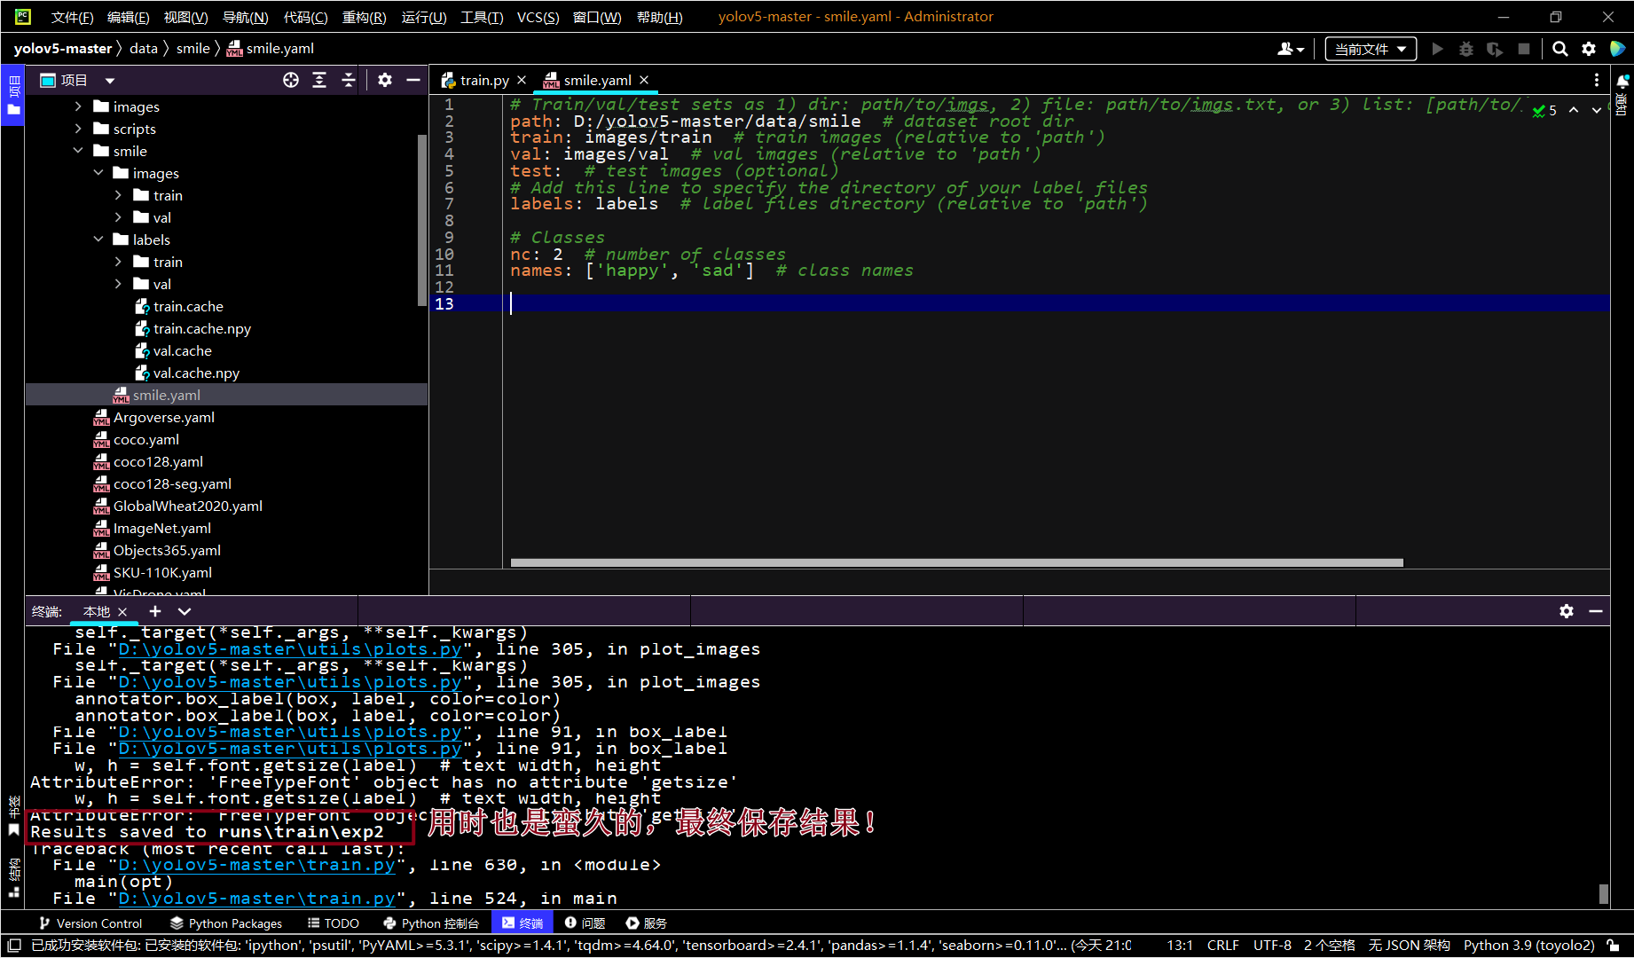Click the Debug bug icon
1634x958 pixels.
pyautogui.click(x=1465, y=49)
